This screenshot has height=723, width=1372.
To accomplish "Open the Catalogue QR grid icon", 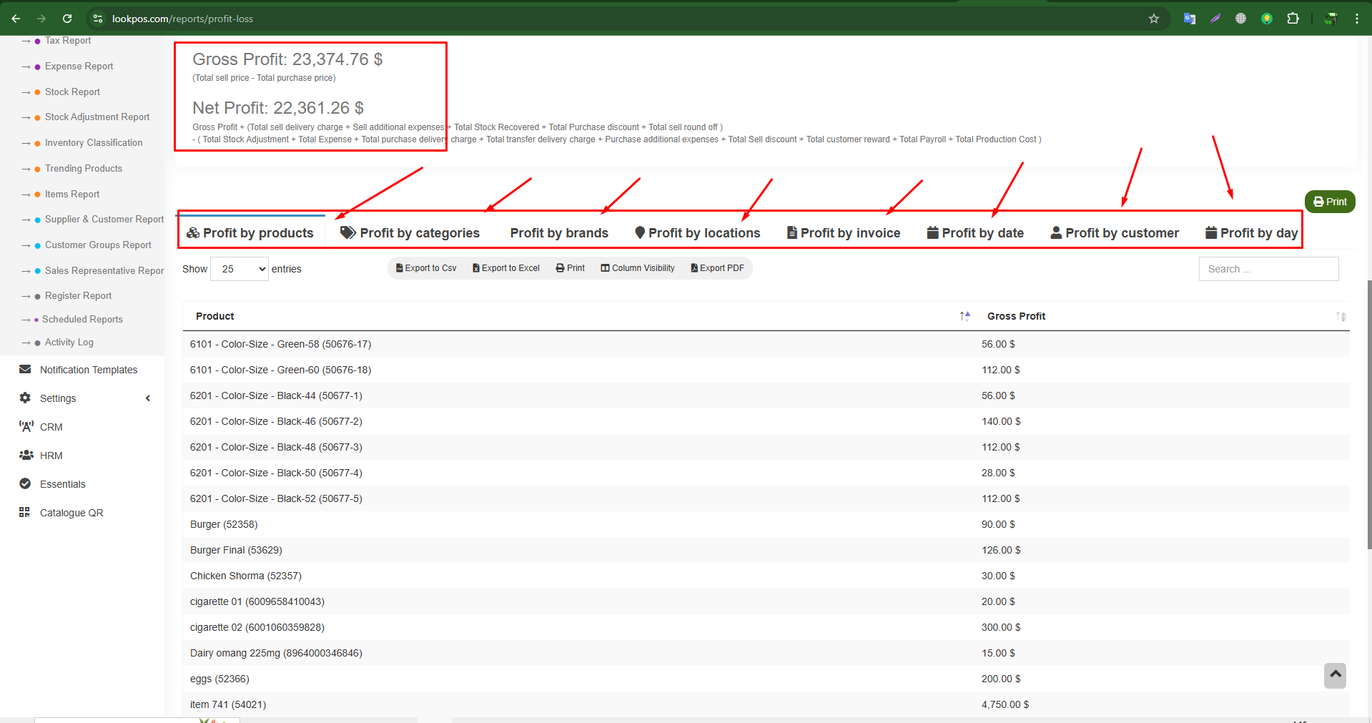I will (x=25, y=512).
